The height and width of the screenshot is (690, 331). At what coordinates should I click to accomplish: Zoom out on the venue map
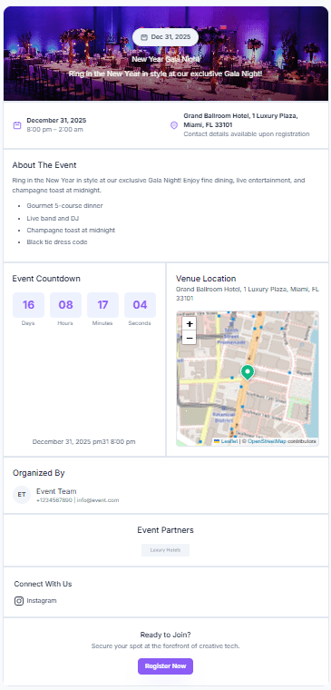click(189, 338)
